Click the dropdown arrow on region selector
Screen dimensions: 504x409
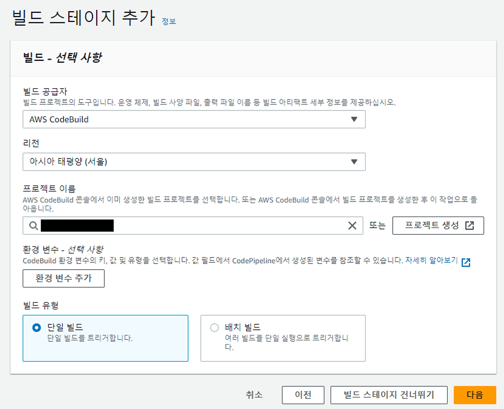coord(355,162)
